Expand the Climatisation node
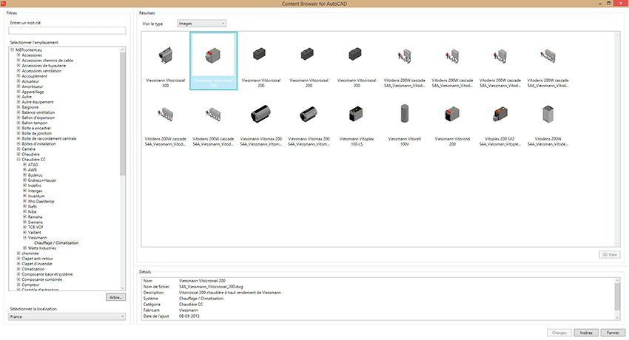 tap(18, 269)
